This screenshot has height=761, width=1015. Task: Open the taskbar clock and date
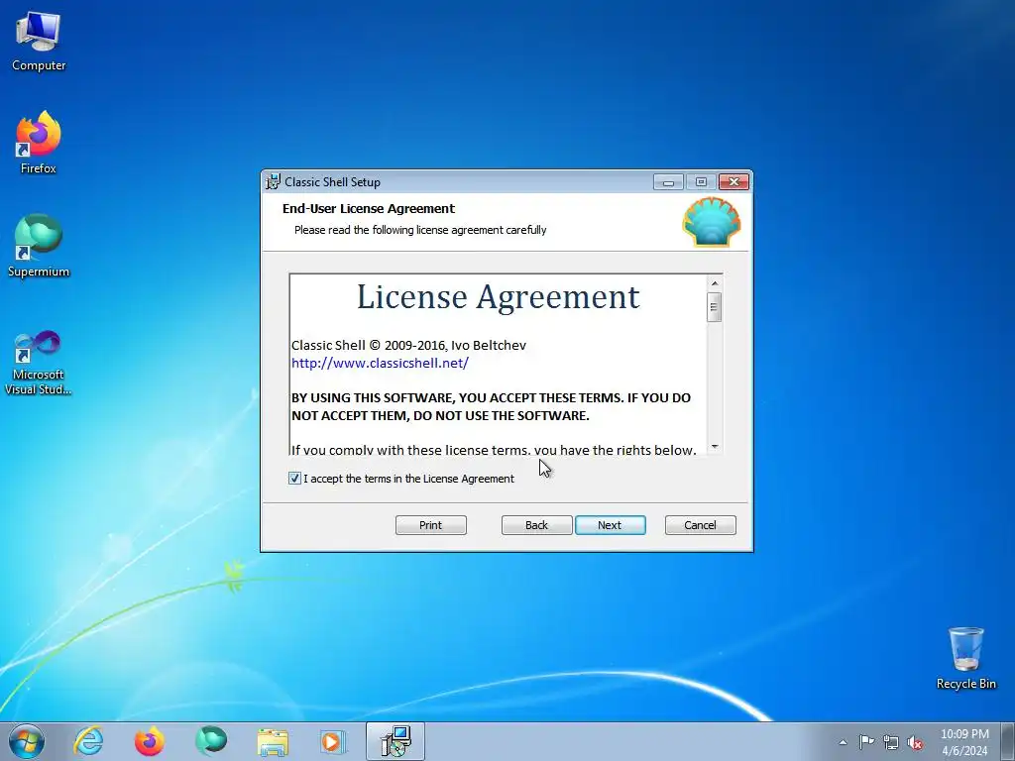[964, 742]
